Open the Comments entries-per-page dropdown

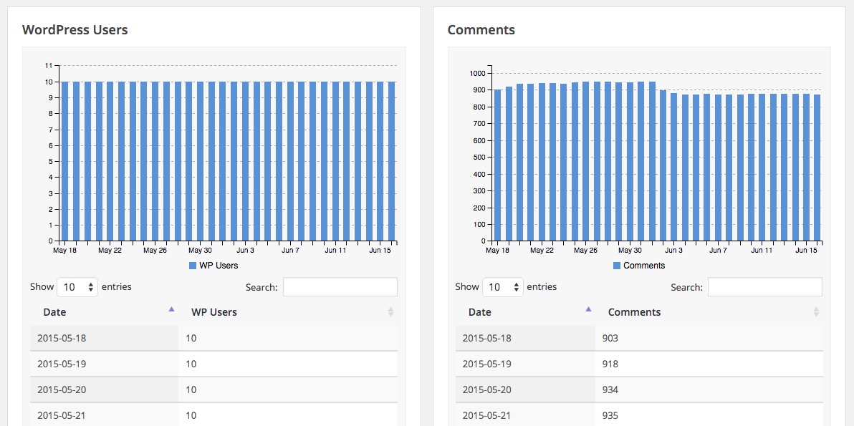(x=503, y=286)
